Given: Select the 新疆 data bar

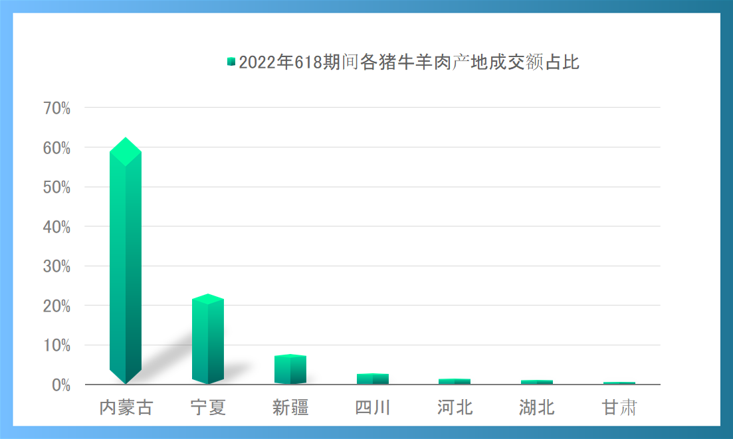Looking at the screenshot, I should (289, 369).
